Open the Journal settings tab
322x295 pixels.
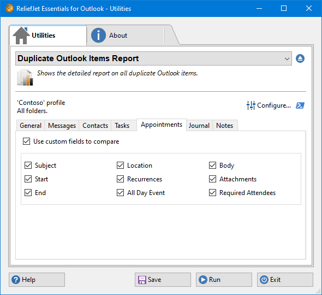click(x=199, y=126)
